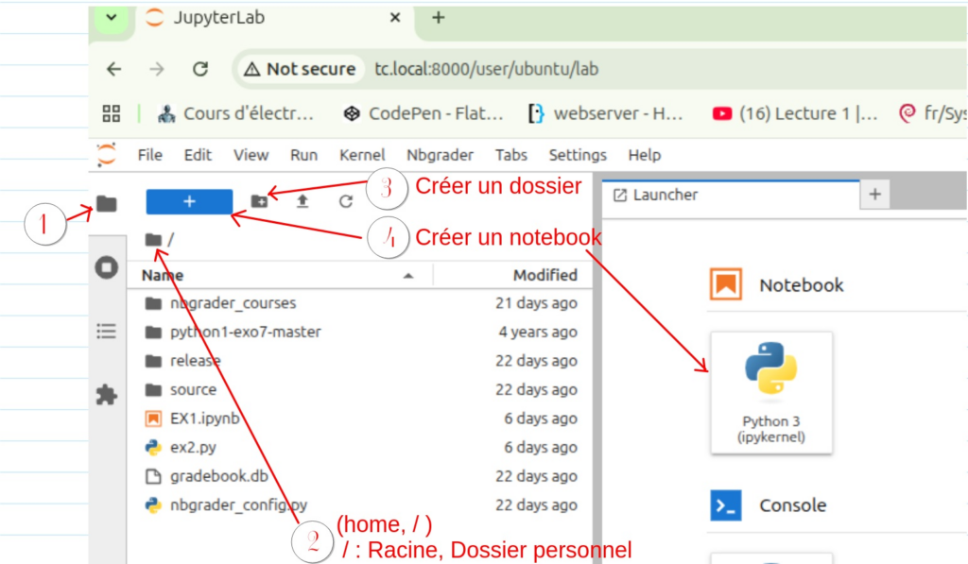Open the Kernel menu

coord(362,155)
